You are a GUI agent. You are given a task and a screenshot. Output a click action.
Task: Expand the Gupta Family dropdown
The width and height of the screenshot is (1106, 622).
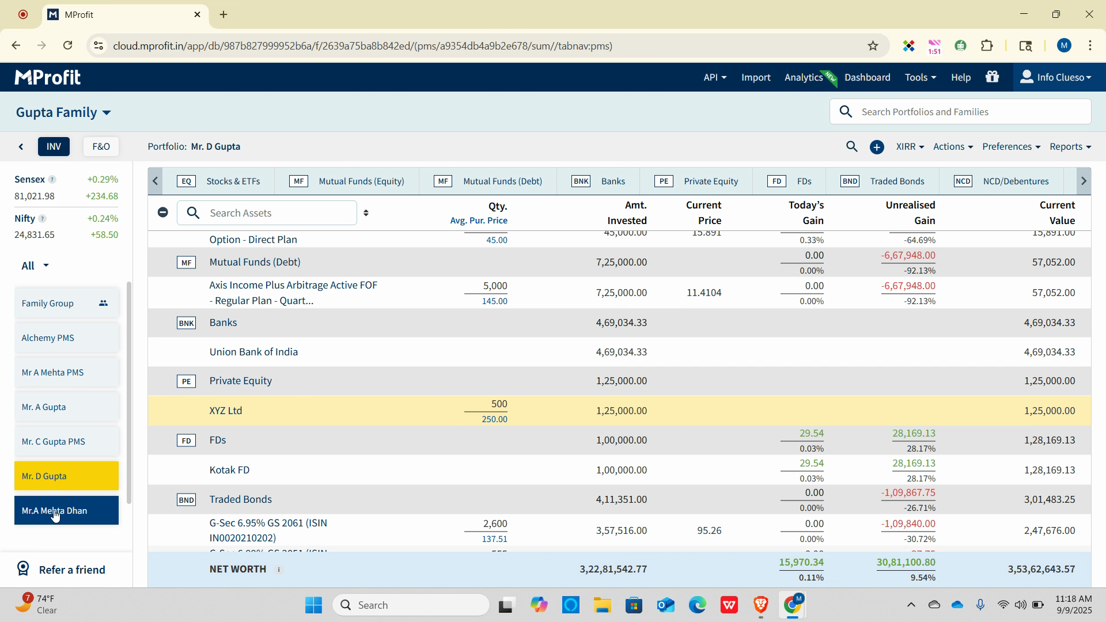point(63,112)
